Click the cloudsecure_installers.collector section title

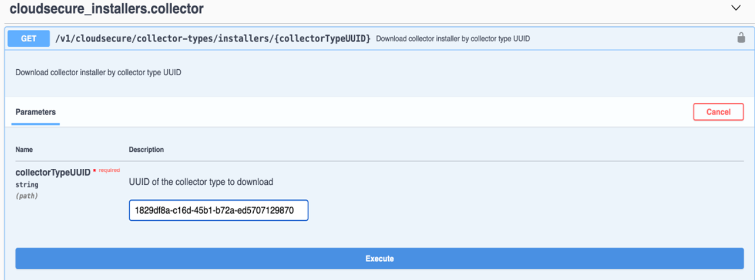click(x=106, y=9)
